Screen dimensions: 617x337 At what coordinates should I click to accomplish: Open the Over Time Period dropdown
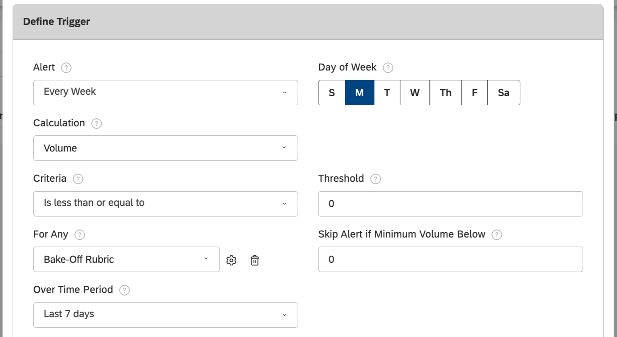(166, 314)
